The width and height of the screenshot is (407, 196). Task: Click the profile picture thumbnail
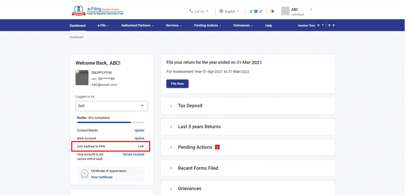tap(82, 78)
